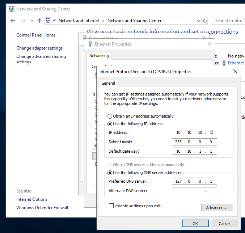Click the address bar network icon
This screenshot has height=233, width=245.
coord(48,21)
